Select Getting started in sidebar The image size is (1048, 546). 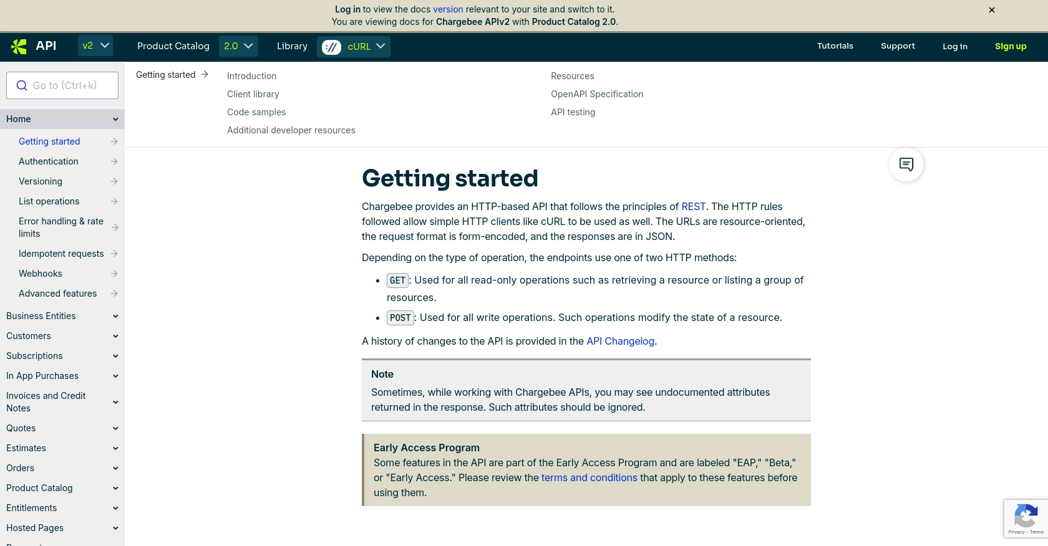pos(49,141)
